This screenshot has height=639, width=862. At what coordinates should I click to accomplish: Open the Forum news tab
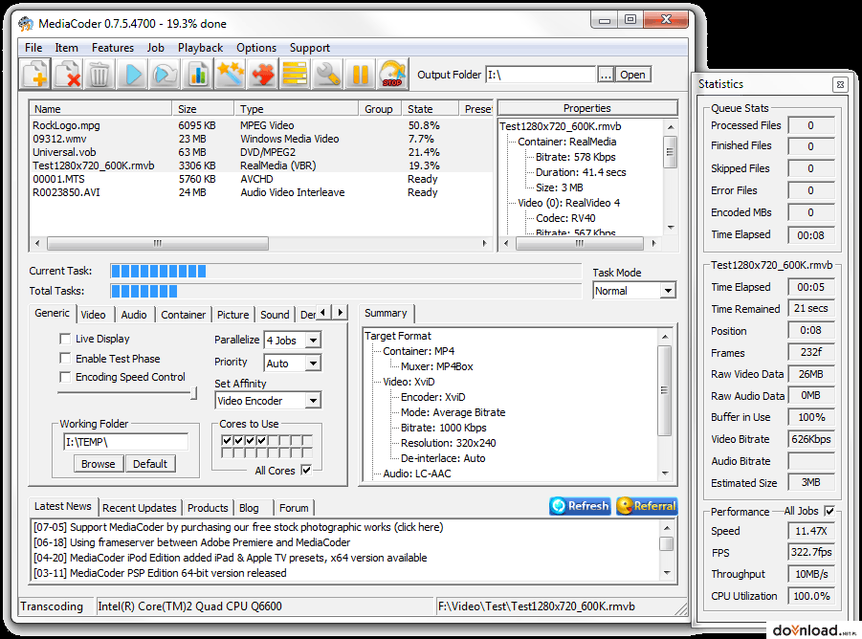pos(294,508)
